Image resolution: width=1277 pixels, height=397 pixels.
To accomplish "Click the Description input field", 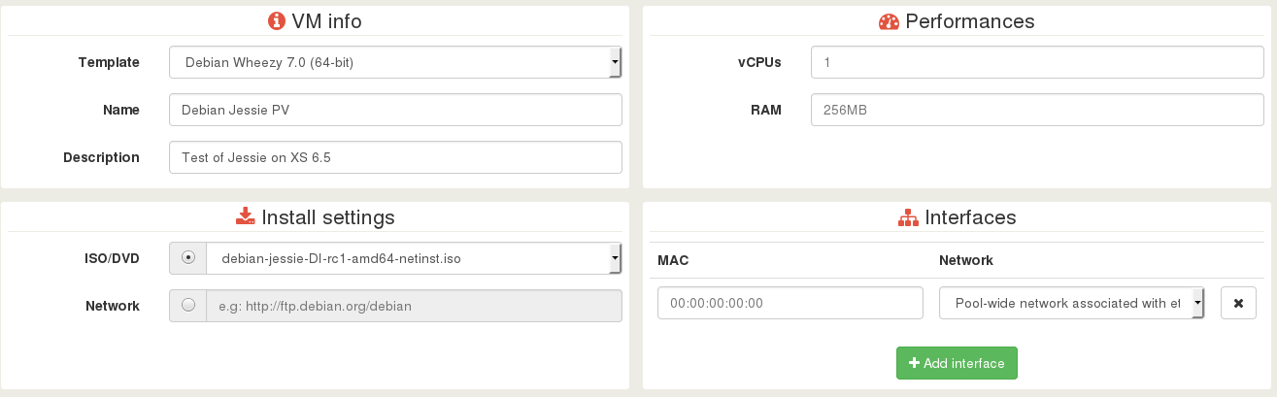I will point(395,157).
